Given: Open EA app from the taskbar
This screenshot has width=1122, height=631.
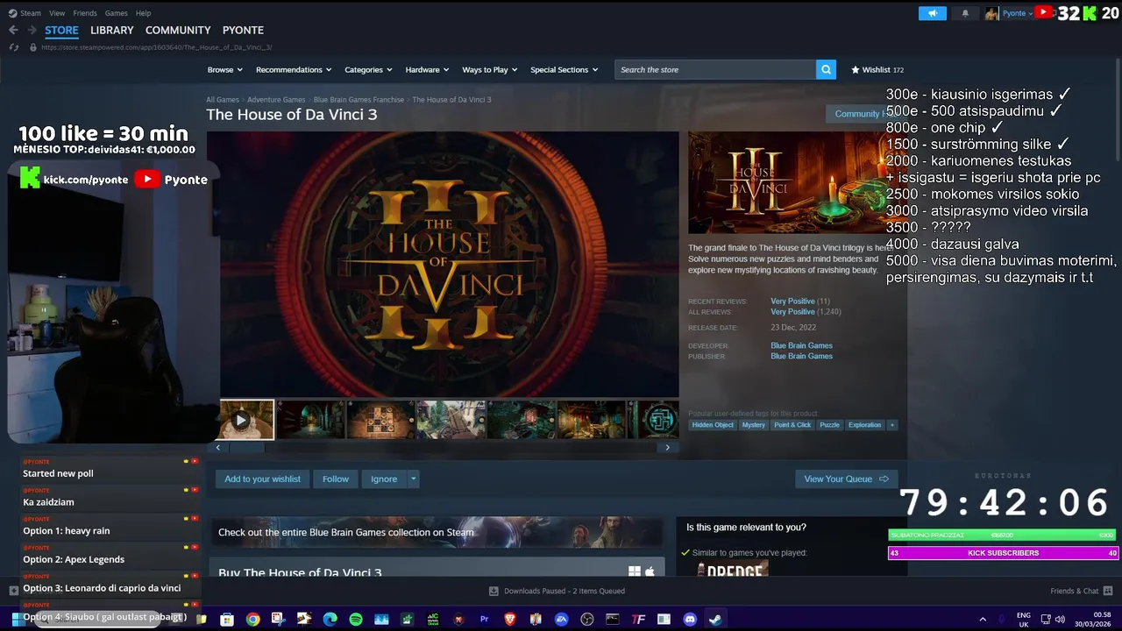Looking at the screenshot, I should [x=562, y=620].
